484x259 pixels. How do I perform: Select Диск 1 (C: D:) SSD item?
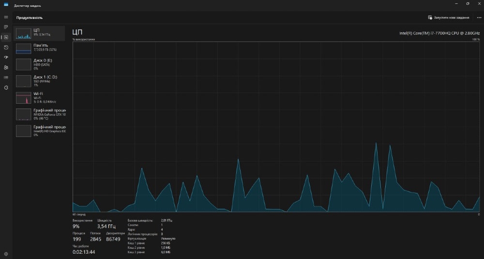(x=40, y=81)
